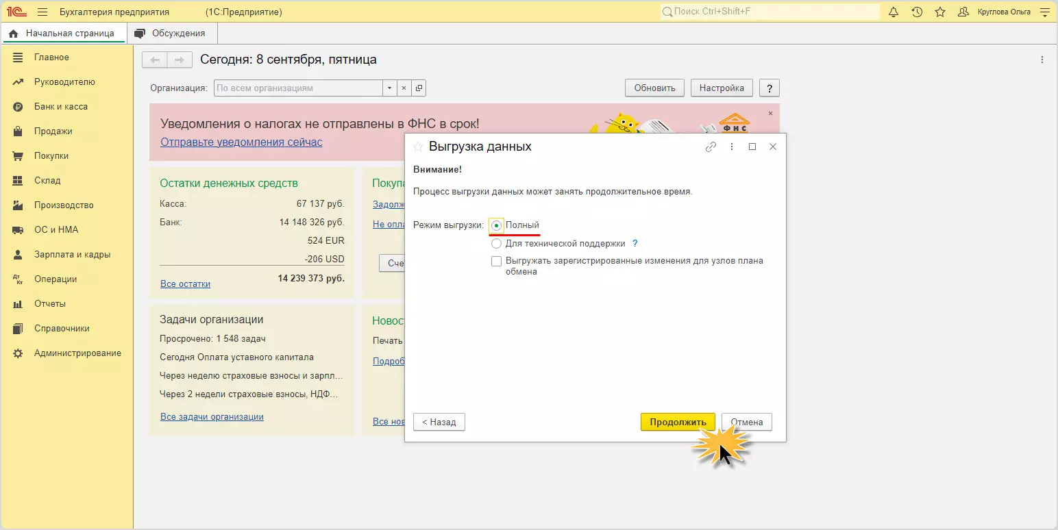Click the search field Поиск Ctrl+Shift+F

(770, 12)
